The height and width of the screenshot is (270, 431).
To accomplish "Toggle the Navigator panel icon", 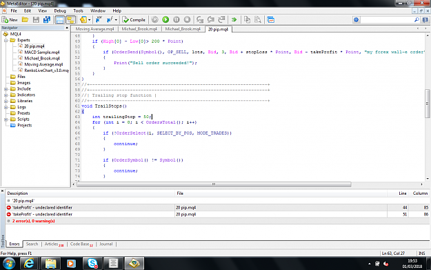I will pos(59,20).
